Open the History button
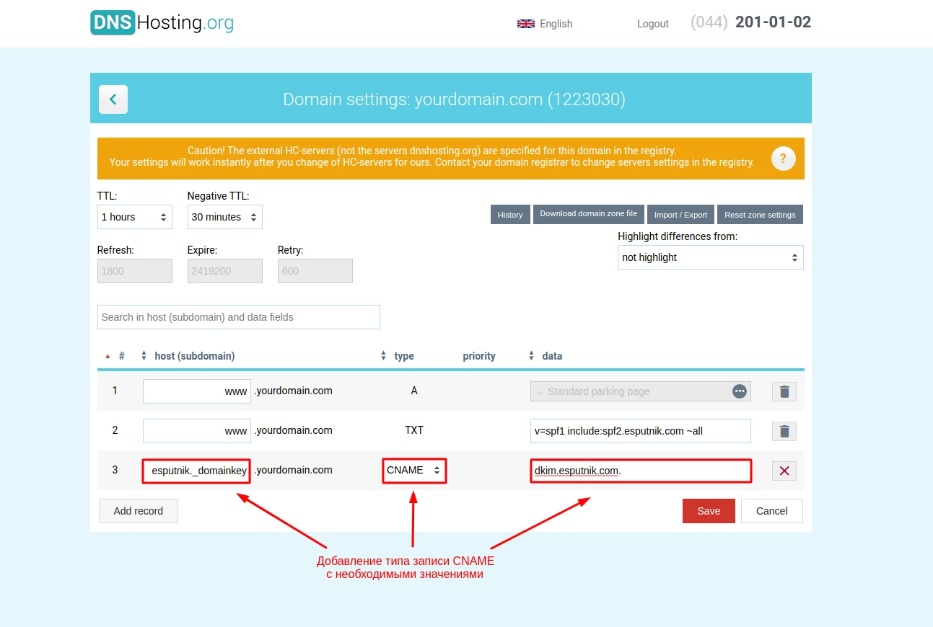This screenshot has height=627, width=933. 509,215
